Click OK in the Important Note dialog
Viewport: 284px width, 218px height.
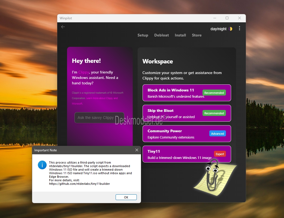pos(126,197)
